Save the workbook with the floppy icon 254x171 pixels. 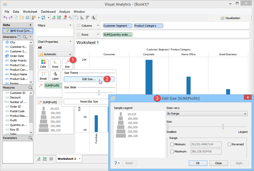(x=27, y=18)
